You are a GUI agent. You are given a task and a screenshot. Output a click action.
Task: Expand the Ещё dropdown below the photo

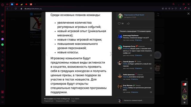coord(74,101)
